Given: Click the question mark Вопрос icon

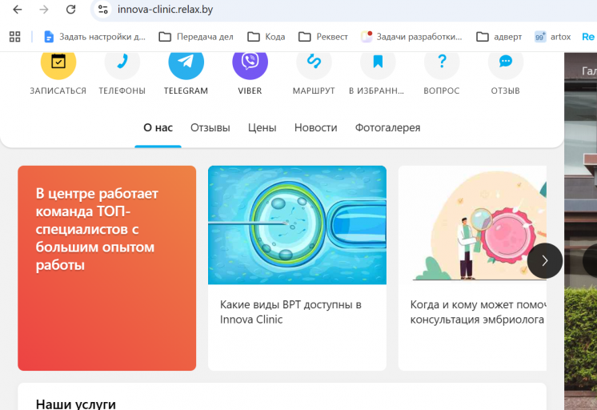Looking at the screenshot, I should [x=442, y=62].
